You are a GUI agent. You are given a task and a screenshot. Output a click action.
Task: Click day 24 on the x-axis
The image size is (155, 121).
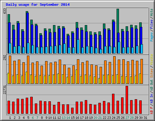coord(114,118)
